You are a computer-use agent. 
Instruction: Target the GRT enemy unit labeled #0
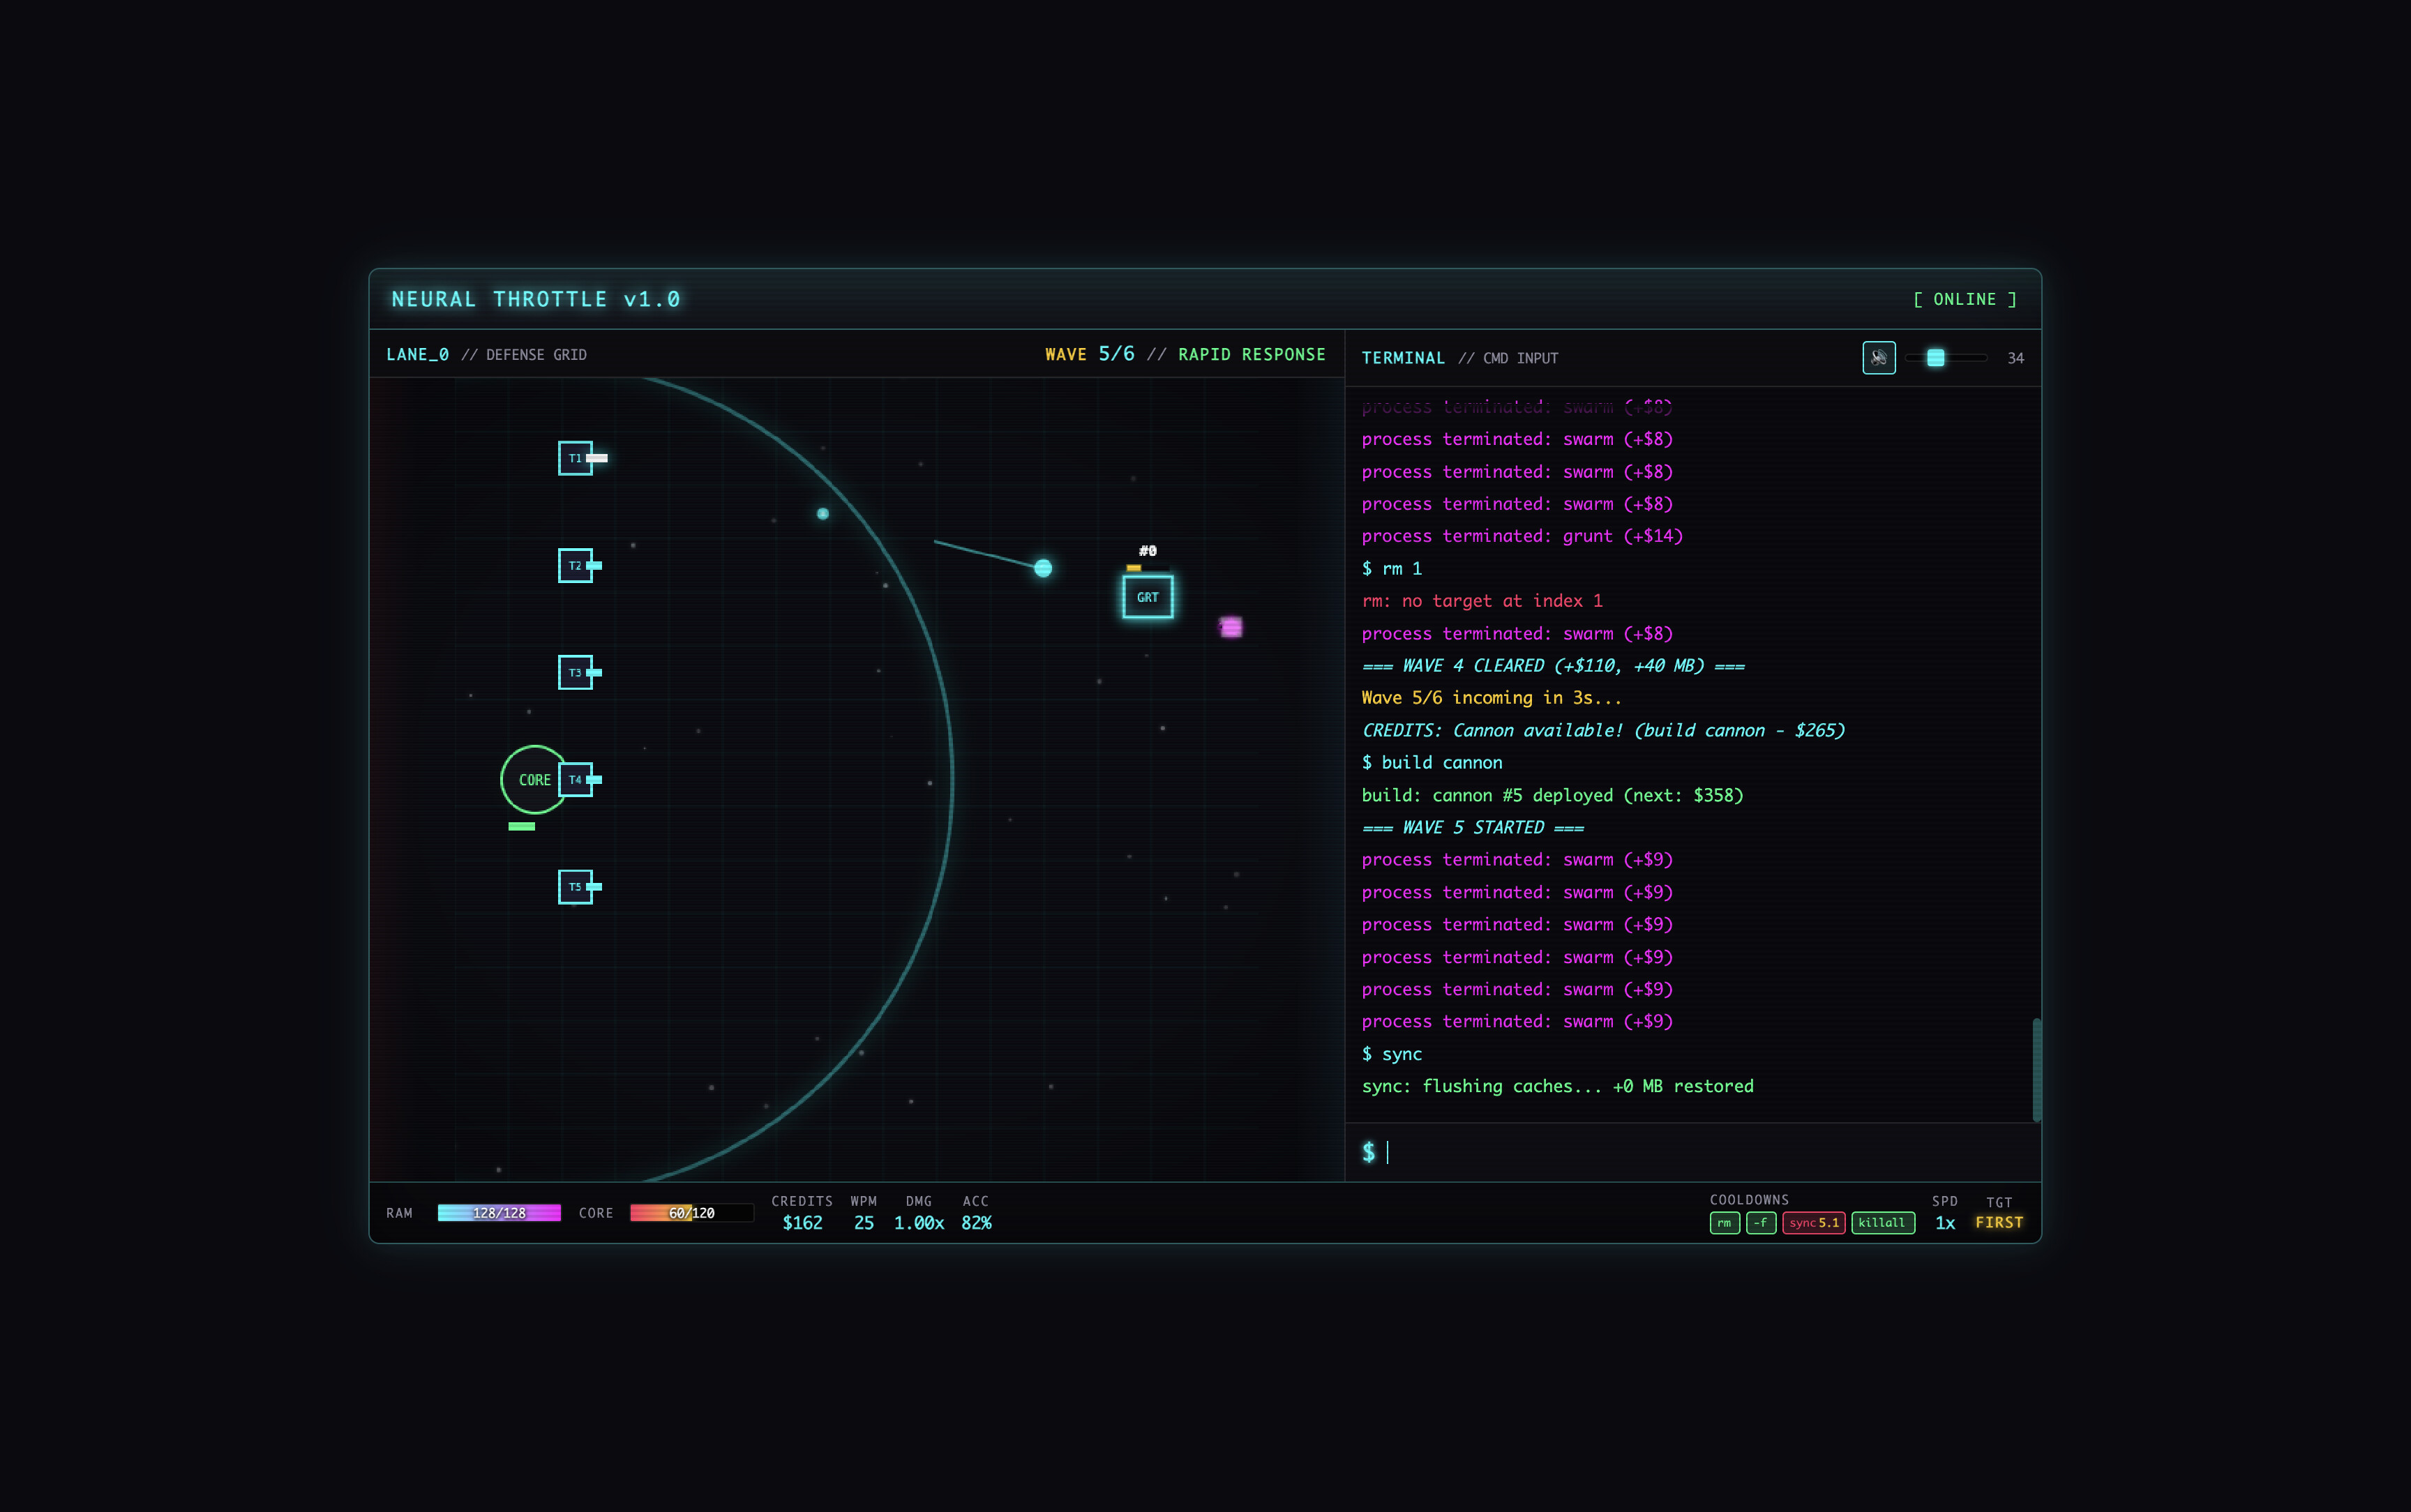[x=1147, y=596]
